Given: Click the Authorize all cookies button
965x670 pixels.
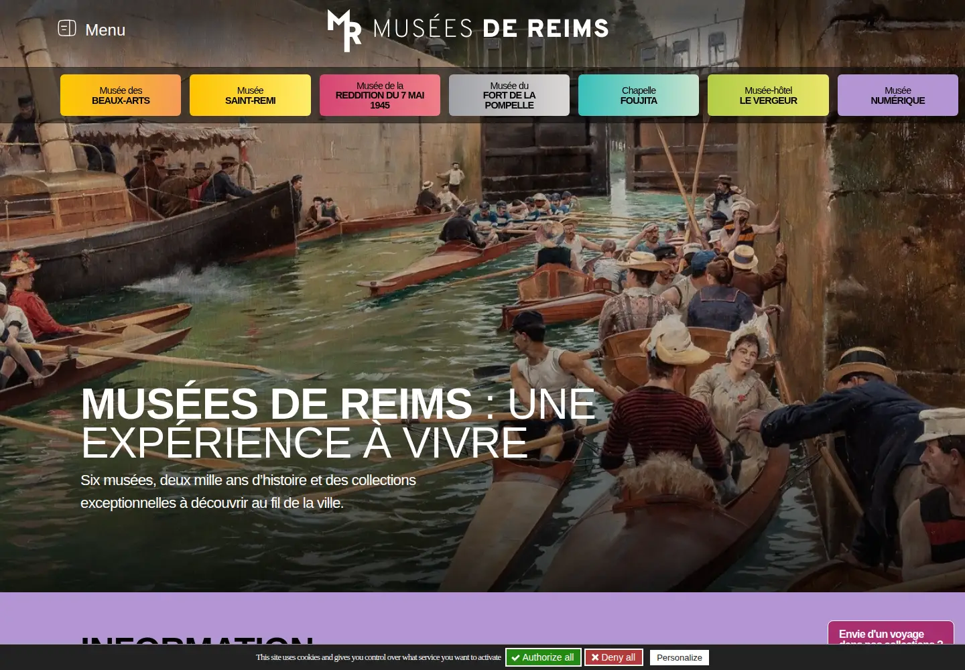Looking at the screenshot, I should [543, 657].
